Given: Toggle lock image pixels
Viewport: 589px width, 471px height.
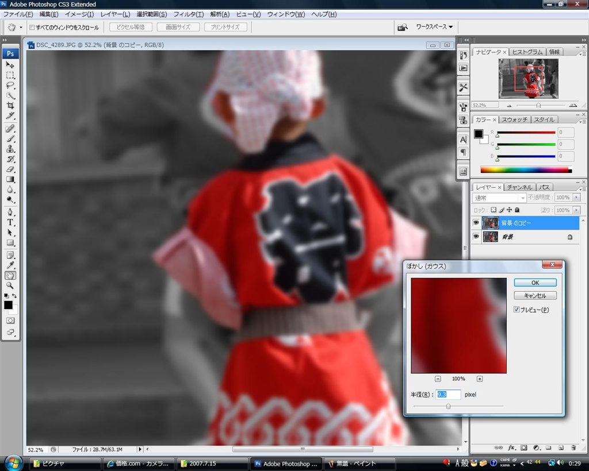Looking at the screenshot, I should click(502, 210).
